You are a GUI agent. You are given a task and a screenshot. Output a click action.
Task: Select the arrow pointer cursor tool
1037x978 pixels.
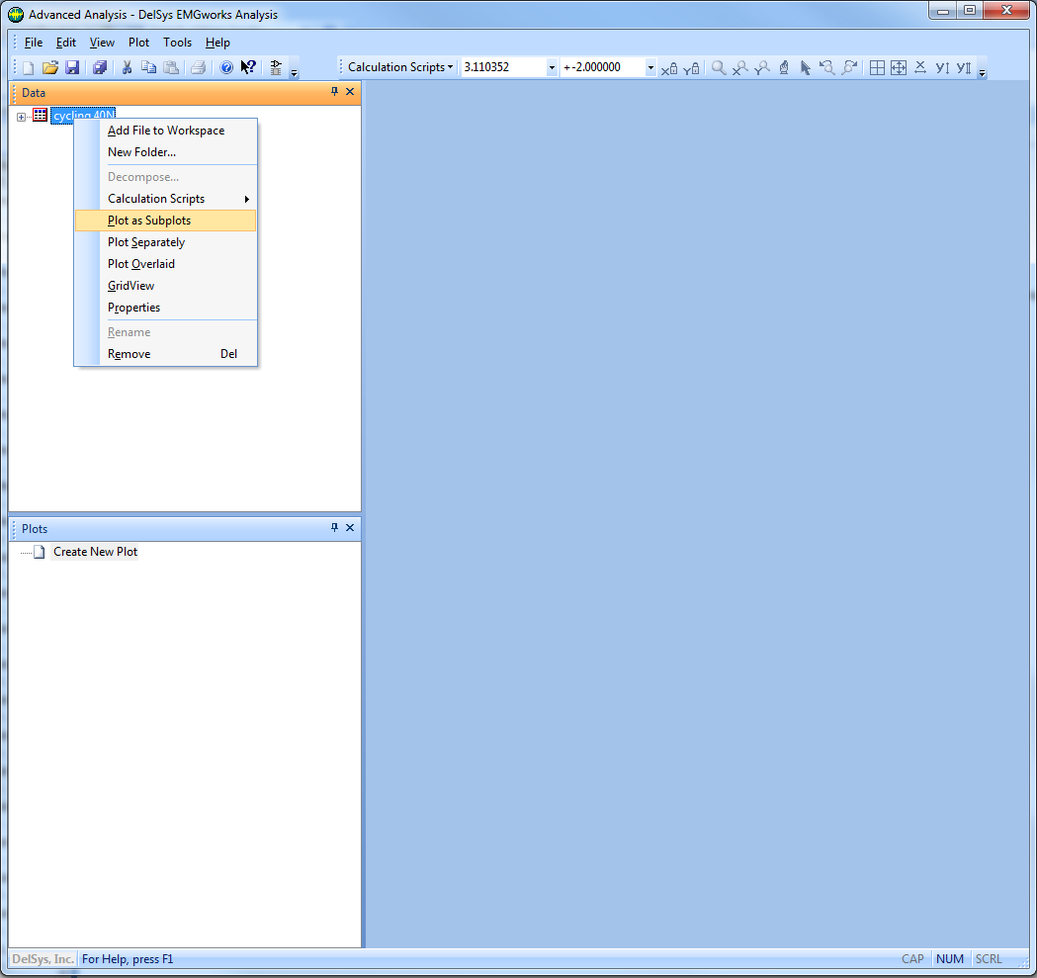(806, 68)
